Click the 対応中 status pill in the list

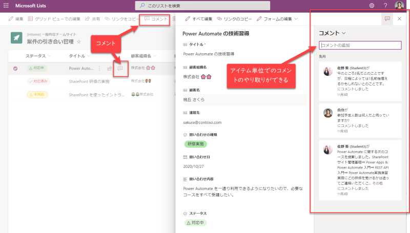pyautogui.click(x=37, y=68)
